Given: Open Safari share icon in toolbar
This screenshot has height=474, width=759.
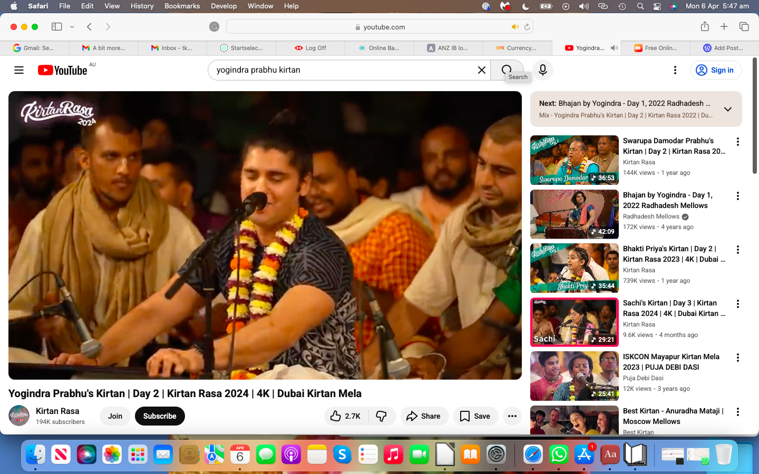Looking at the screenshot, I should coord(705,27).
